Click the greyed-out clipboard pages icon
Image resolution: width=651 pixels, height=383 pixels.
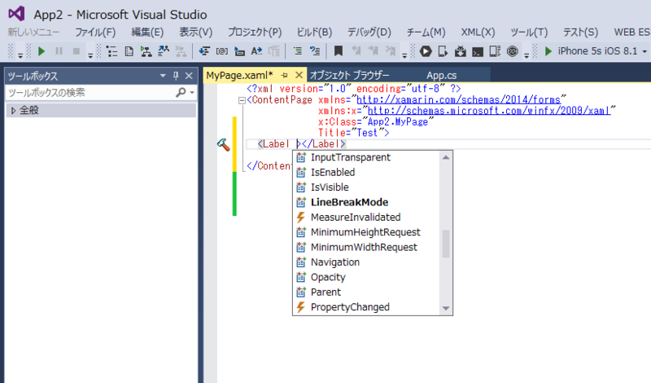[x=274, y=51]
